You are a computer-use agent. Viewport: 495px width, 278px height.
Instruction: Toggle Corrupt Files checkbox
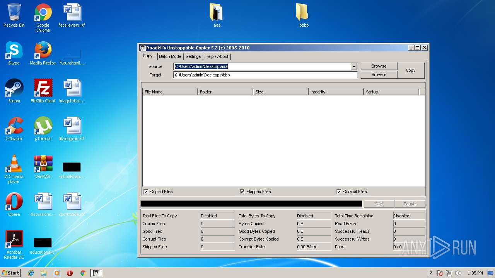339,192
